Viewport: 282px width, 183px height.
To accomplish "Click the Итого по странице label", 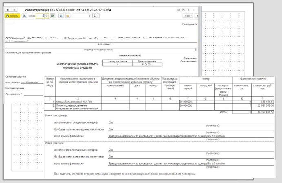I will pos(56,115).
